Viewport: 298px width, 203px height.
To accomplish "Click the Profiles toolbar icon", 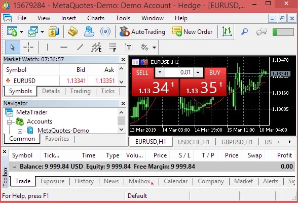I will click(33, 31).
